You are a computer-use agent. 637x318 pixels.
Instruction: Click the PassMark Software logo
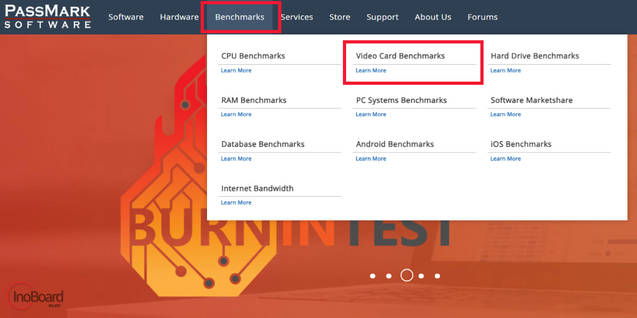(x=48, y=16)
